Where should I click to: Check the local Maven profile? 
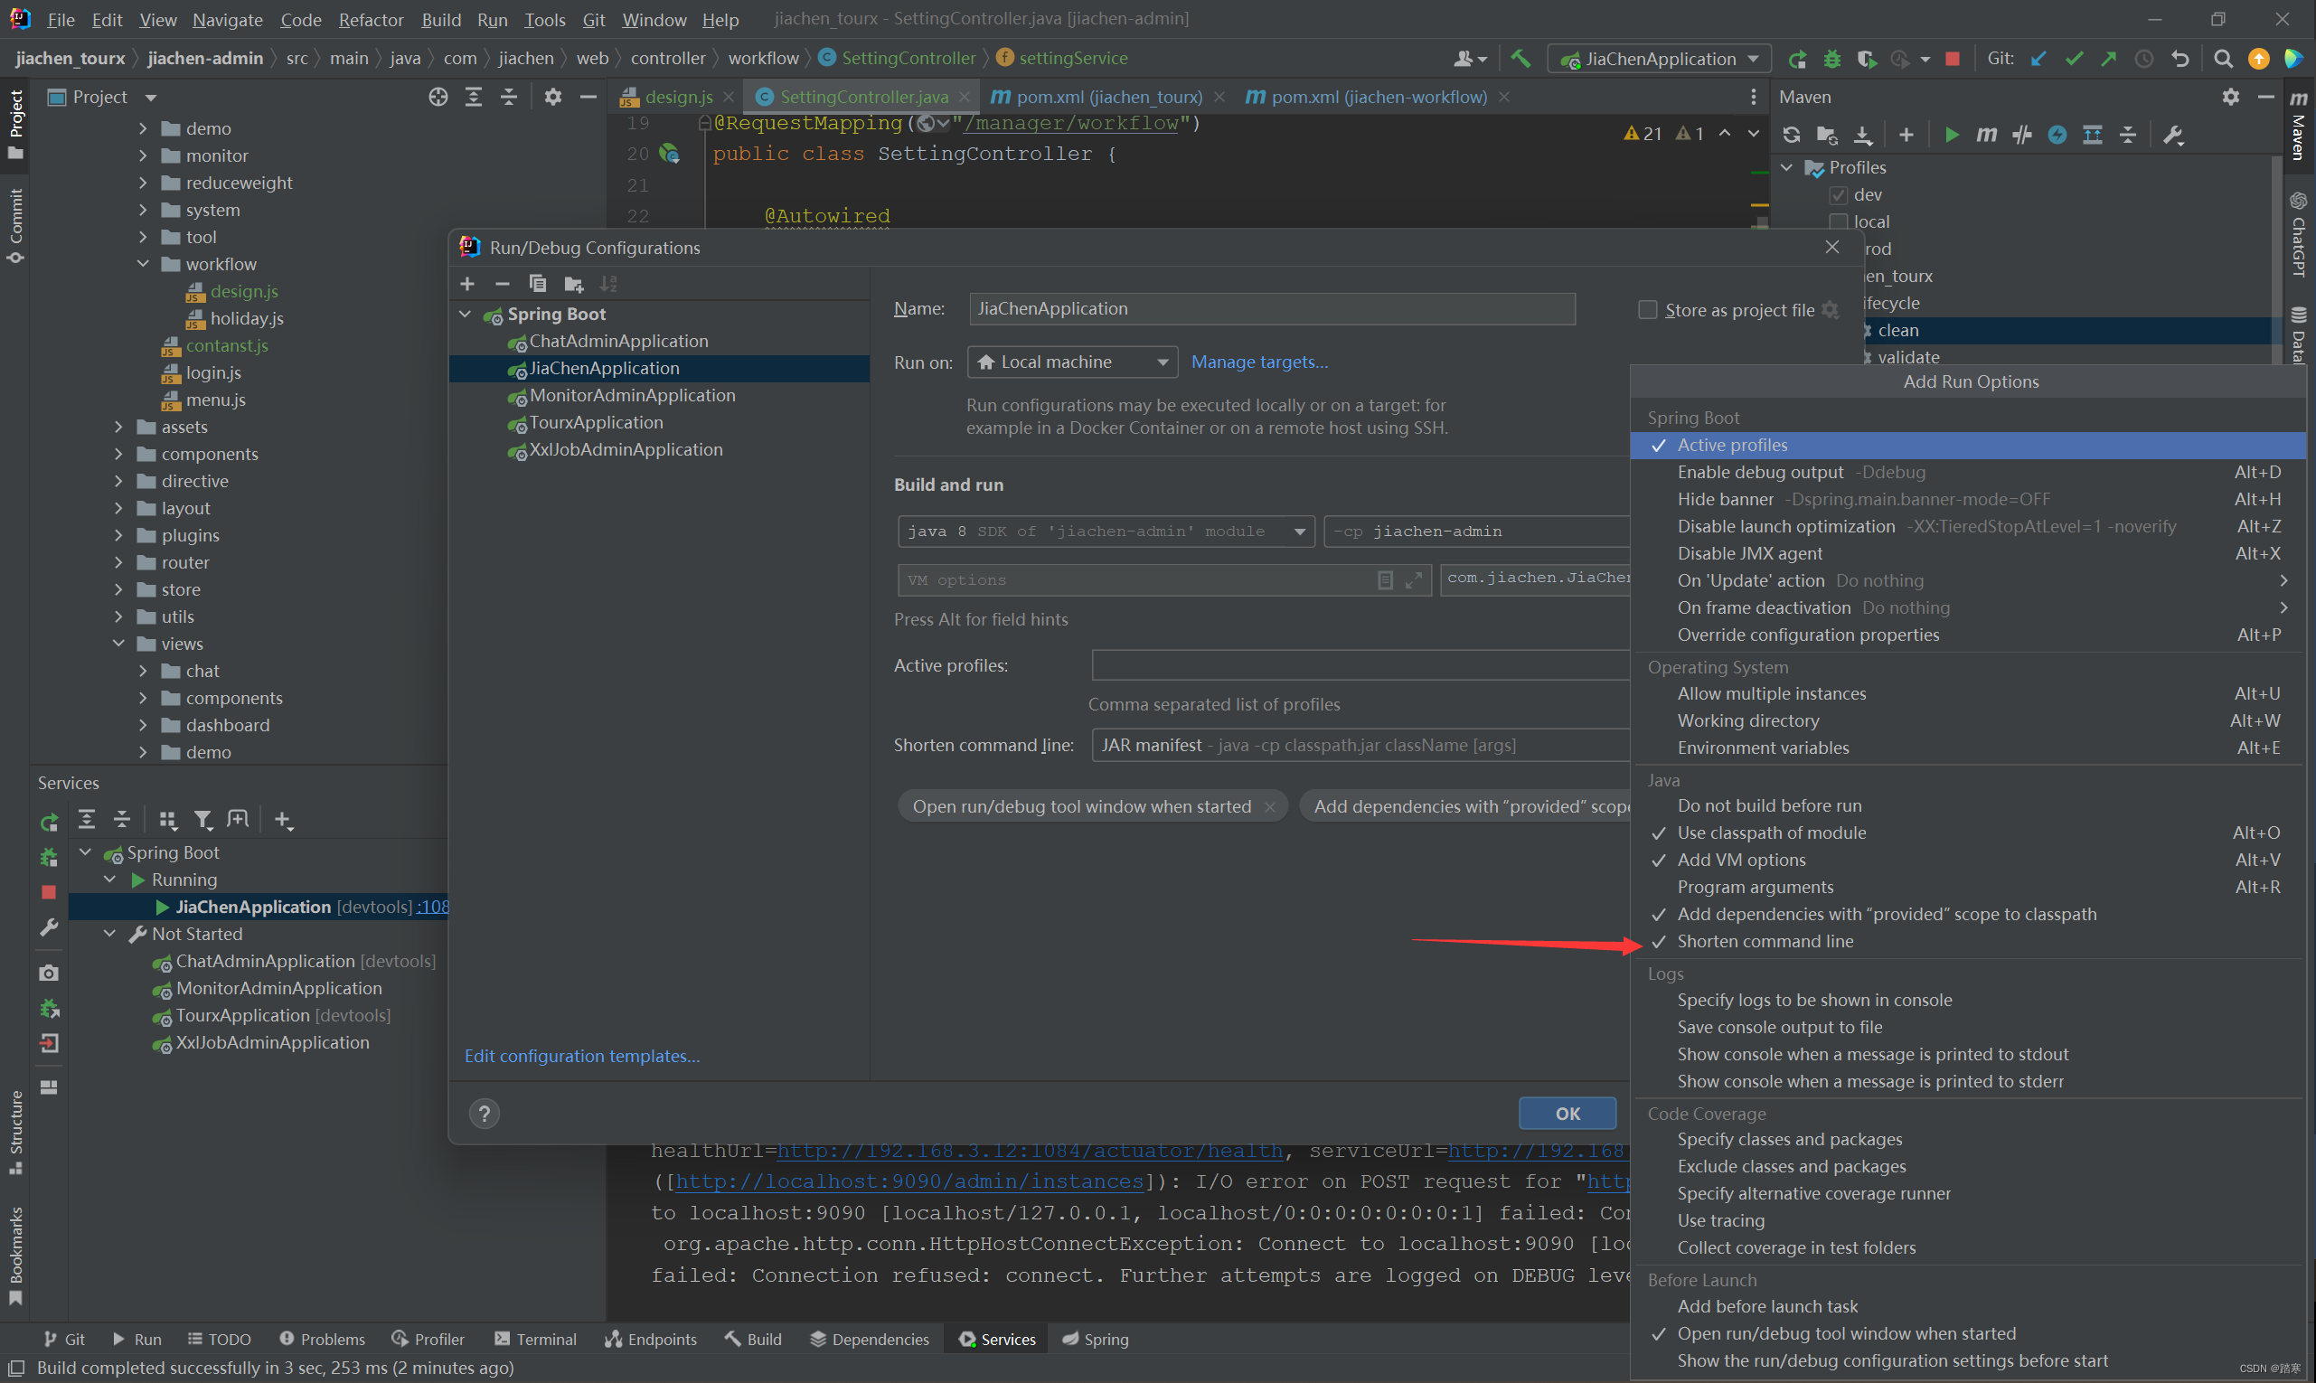coord(1838,221)
